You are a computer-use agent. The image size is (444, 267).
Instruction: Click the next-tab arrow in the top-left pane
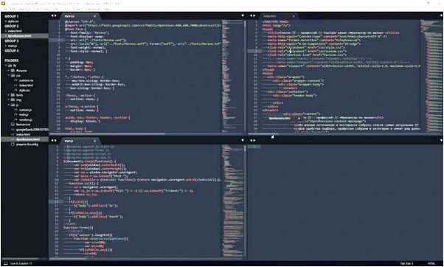(x=55, y=15)
